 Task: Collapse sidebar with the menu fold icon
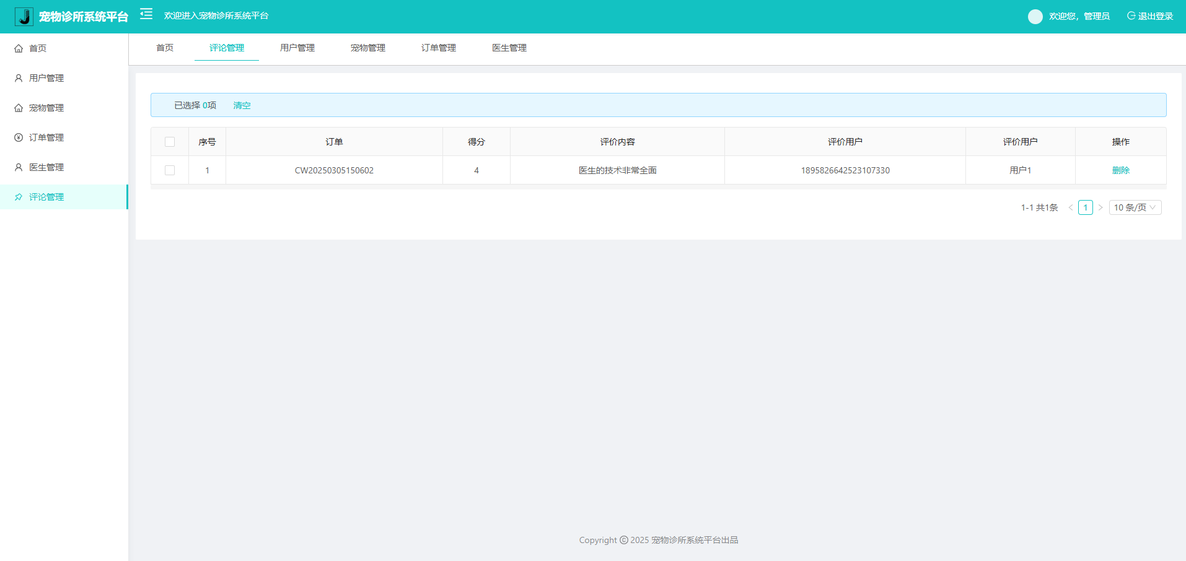coord(146,14)
